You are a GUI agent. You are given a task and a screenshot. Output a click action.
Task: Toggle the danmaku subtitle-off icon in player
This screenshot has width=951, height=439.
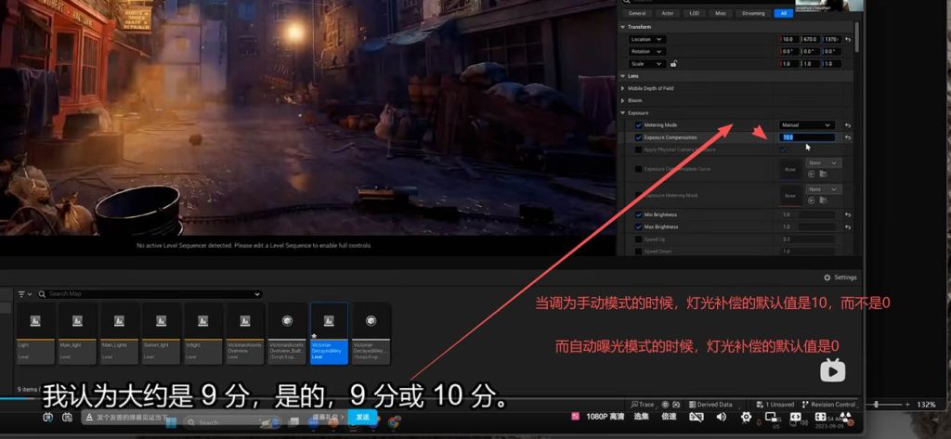click(697, 419)
